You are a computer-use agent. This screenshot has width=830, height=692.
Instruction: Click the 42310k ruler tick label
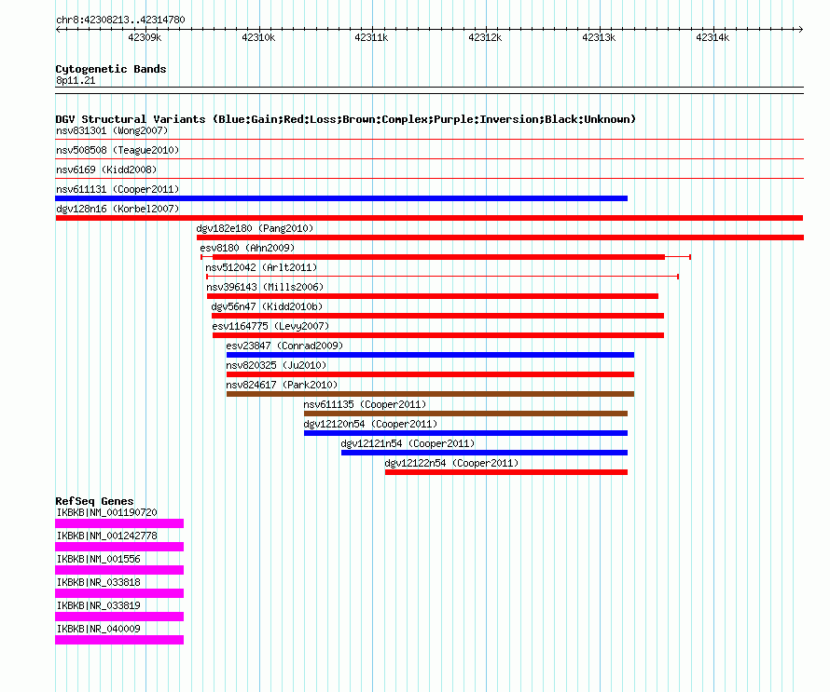[x=258, y=37]
